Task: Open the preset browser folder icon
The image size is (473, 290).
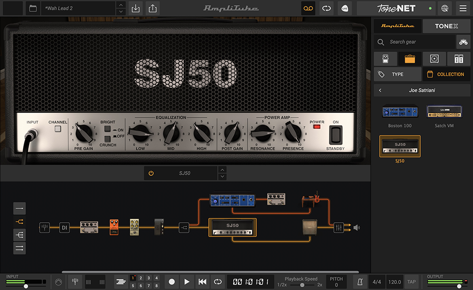Action: (x=32, y=8)
